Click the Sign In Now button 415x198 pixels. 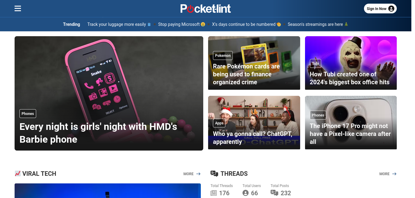coord(380,9)
